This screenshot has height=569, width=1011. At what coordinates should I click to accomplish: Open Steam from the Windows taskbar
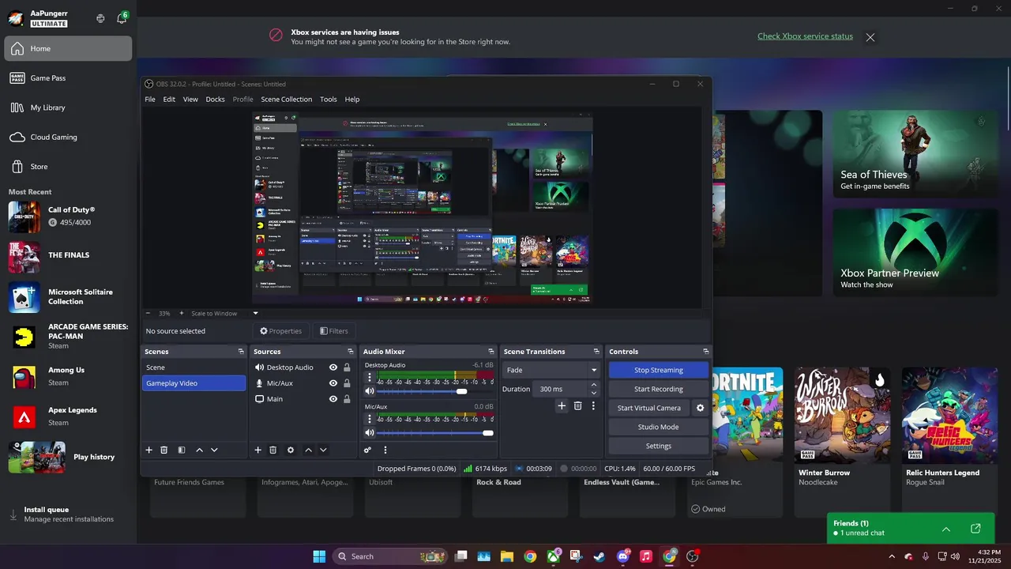coord(599,556)
